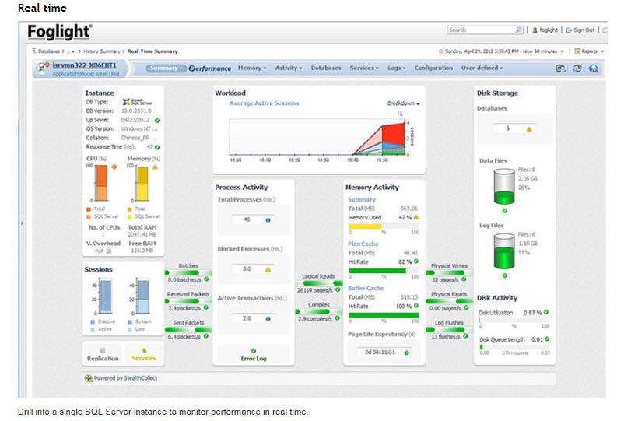Image resolution: width=624 pixels, height=421 pixels.
Task: Click the Plan Cache Hit Rate status icon
Action: [415, 261]
